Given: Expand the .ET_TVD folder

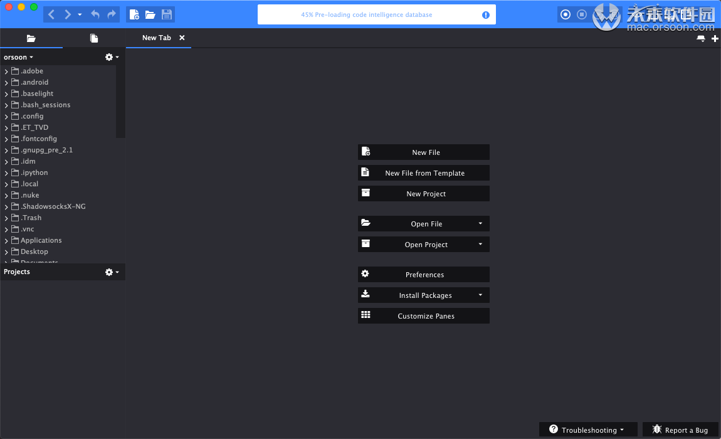Looking at the screenshot, I should pyautogui.click(x=6, y=128).
